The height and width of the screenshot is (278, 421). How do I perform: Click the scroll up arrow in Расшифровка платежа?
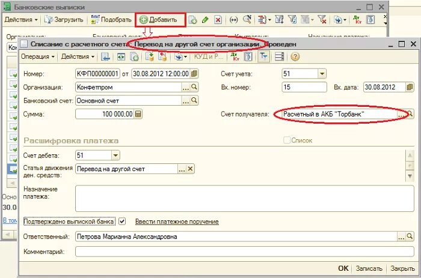point(410,156)
